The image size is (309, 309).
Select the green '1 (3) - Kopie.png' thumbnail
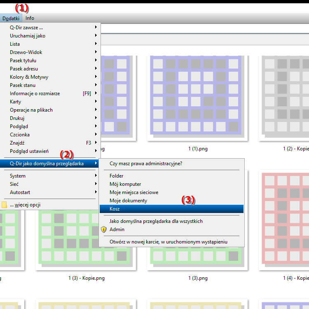(x=86, y=239)
